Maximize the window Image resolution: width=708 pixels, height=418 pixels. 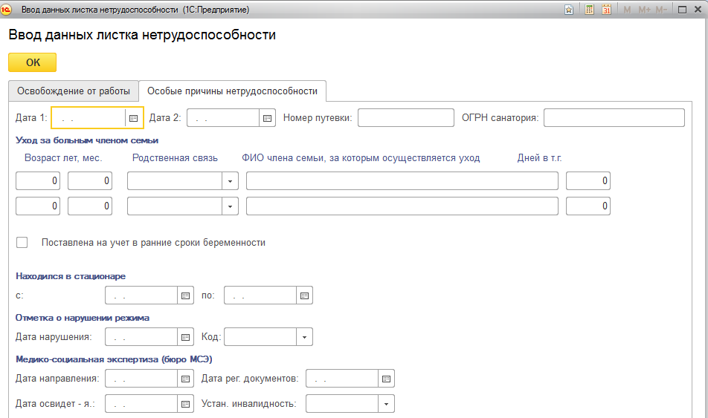tap(682, 10)
